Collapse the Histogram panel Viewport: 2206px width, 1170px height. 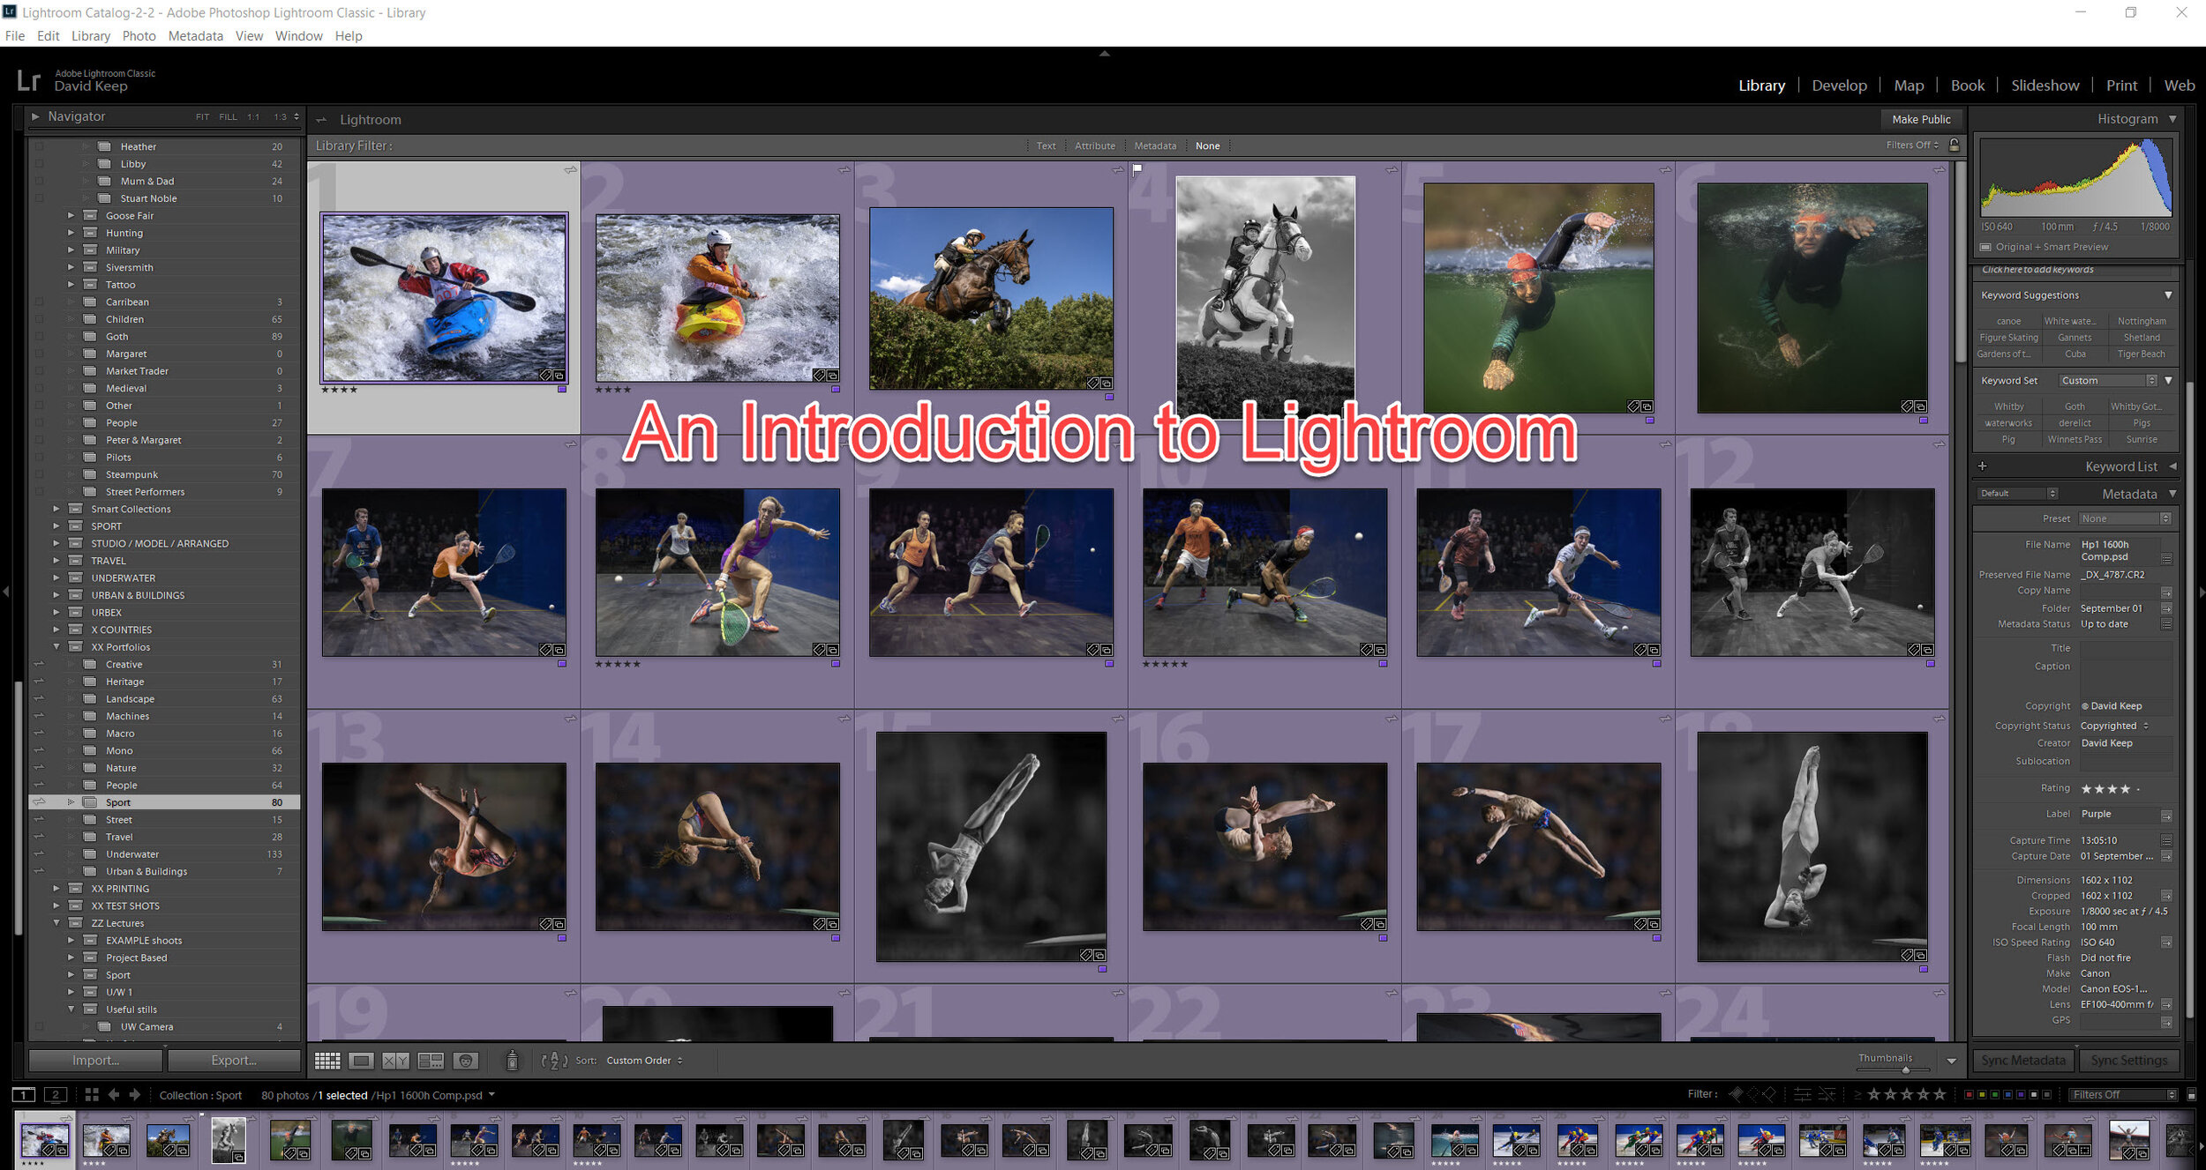[x=2172, y=119]
